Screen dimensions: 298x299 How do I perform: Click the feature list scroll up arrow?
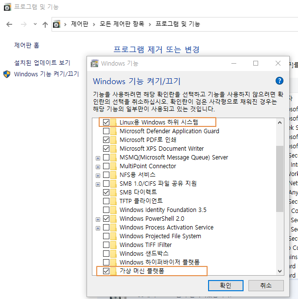point(280,123)
